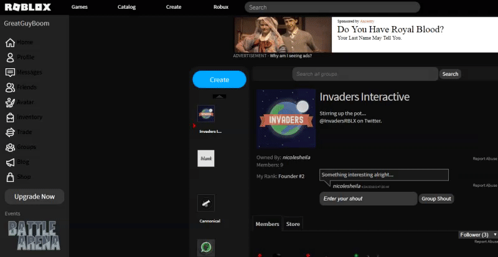Click nicolesheila under the shout message
Screen dimensions: 498x257
click(x=347, y=186)
